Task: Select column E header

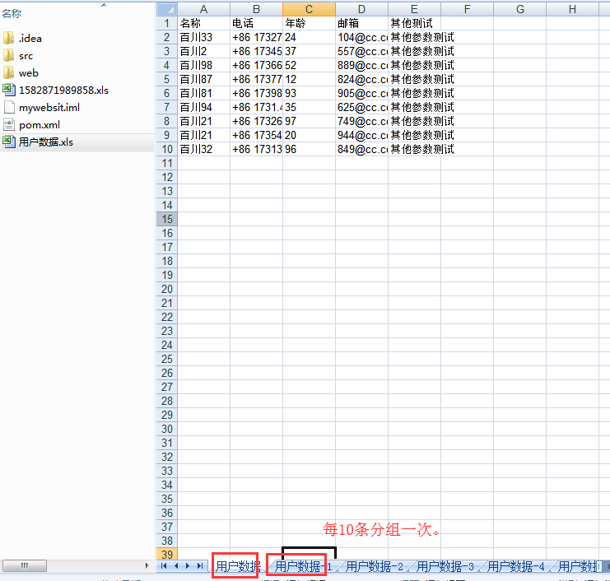Action: (x=414, y=9)
